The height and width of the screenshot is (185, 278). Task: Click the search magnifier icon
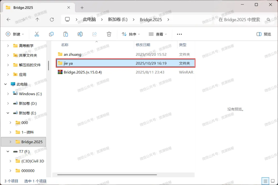pyautogui.click(x=268, y=20)
